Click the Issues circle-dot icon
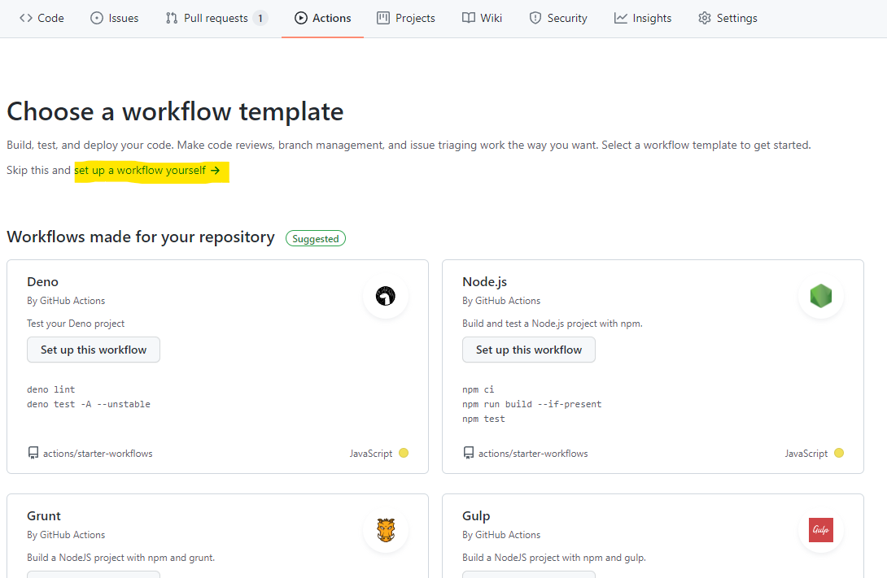The image size is (887, 578). coord(97,18)
